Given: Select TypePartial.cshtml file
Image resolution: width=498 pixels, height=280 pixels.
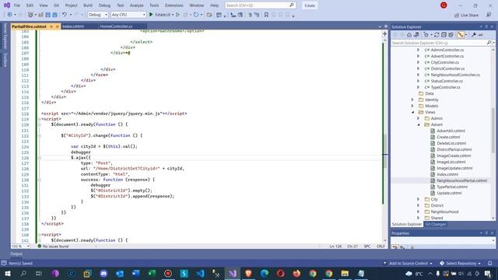Looking at the screenshot, I should tap(452, 187).
